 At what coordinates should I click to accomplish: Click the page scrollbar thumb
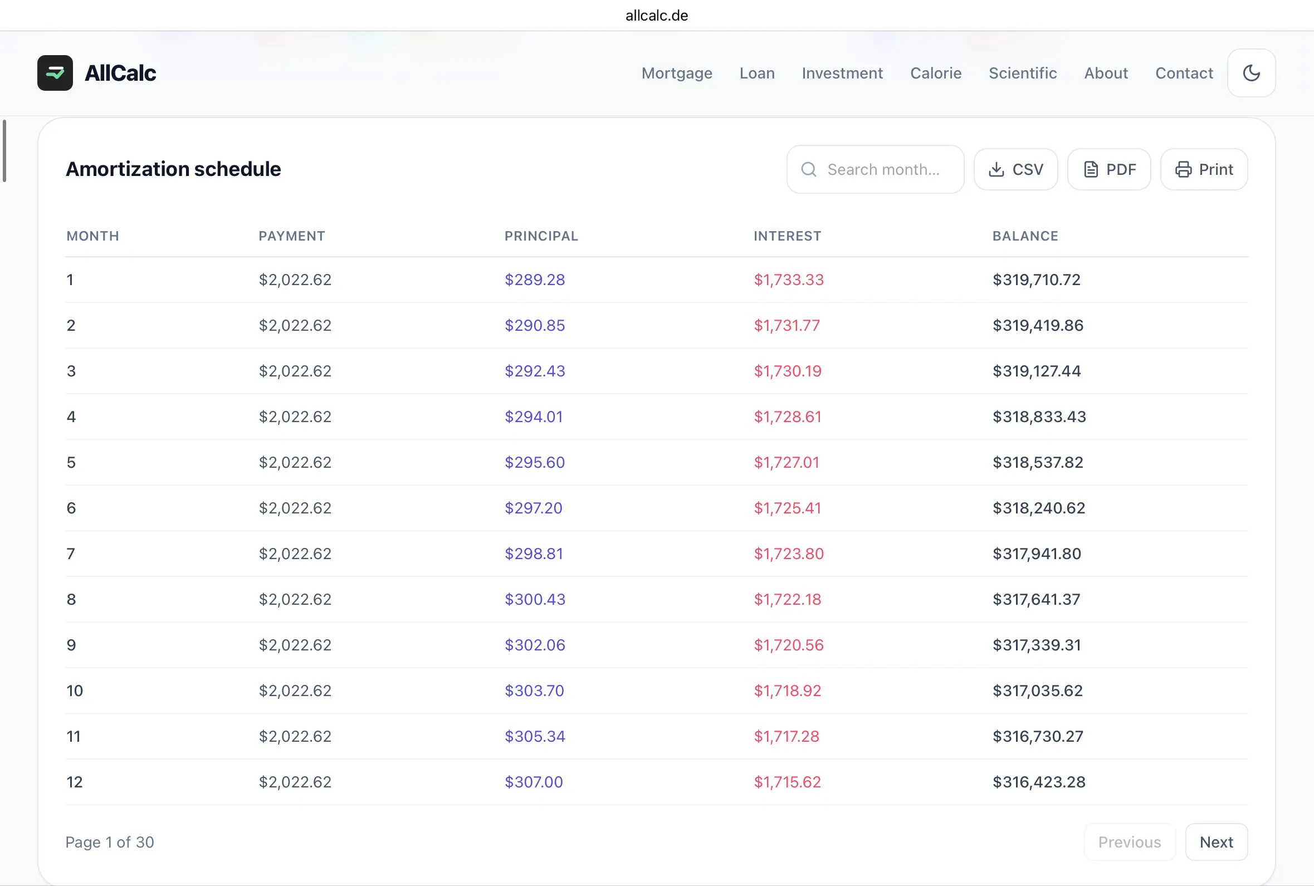(4, 150)
